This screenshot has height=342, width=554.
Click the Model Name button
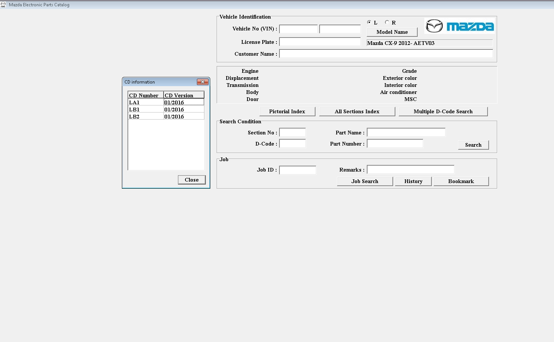coord(392,32)
